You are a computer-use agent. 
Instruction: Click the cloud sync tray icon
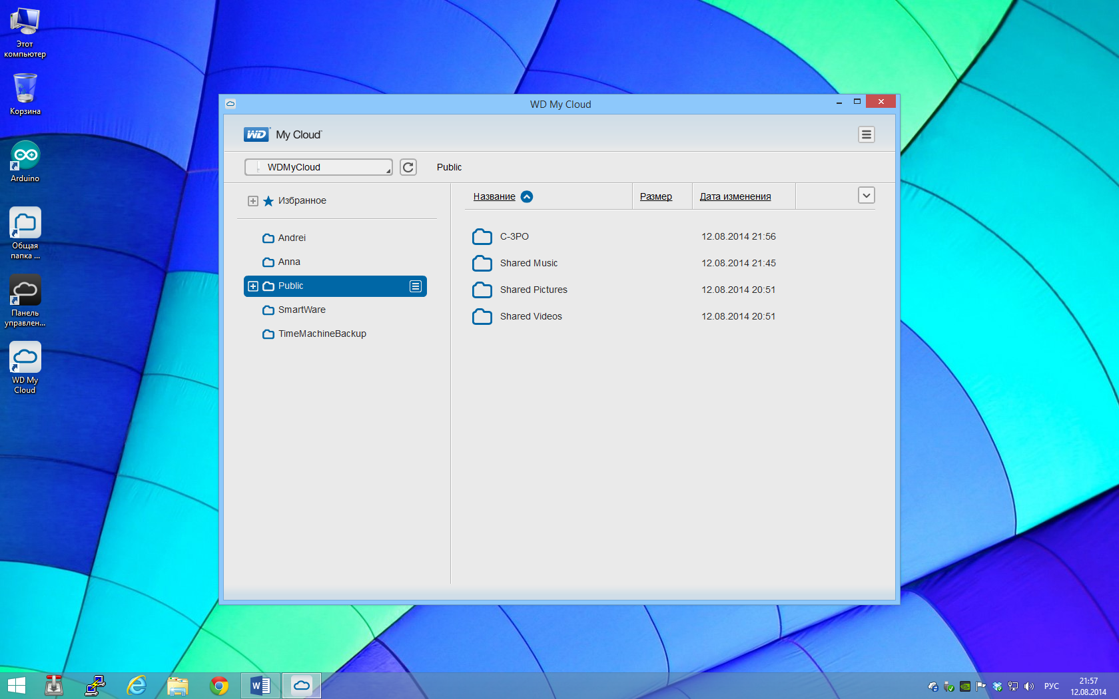pos(933,686)
